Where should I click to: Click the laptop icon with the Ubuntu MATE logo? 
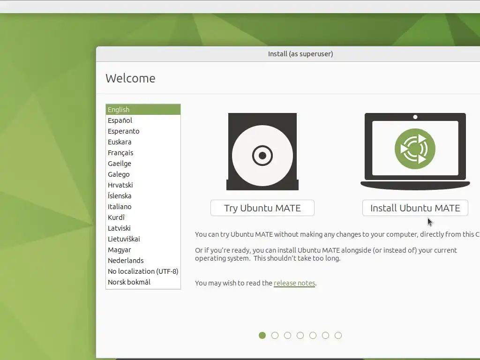pyautogui.click(x=415, y=151)
